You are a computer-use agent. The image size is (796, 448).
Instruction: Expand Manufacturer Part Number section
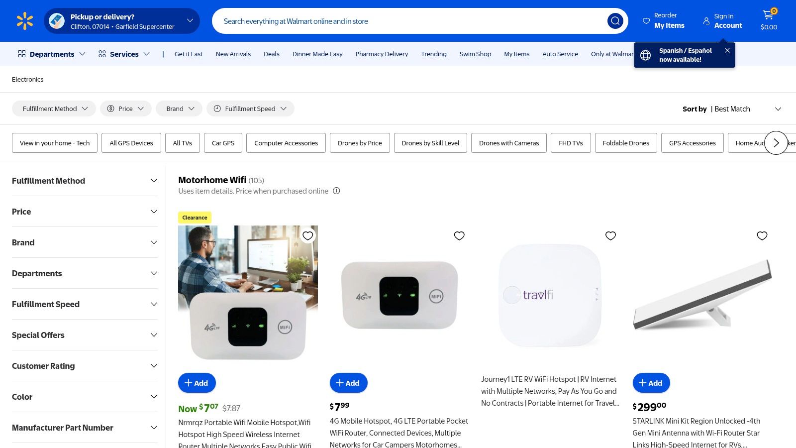tap(85, 428)
